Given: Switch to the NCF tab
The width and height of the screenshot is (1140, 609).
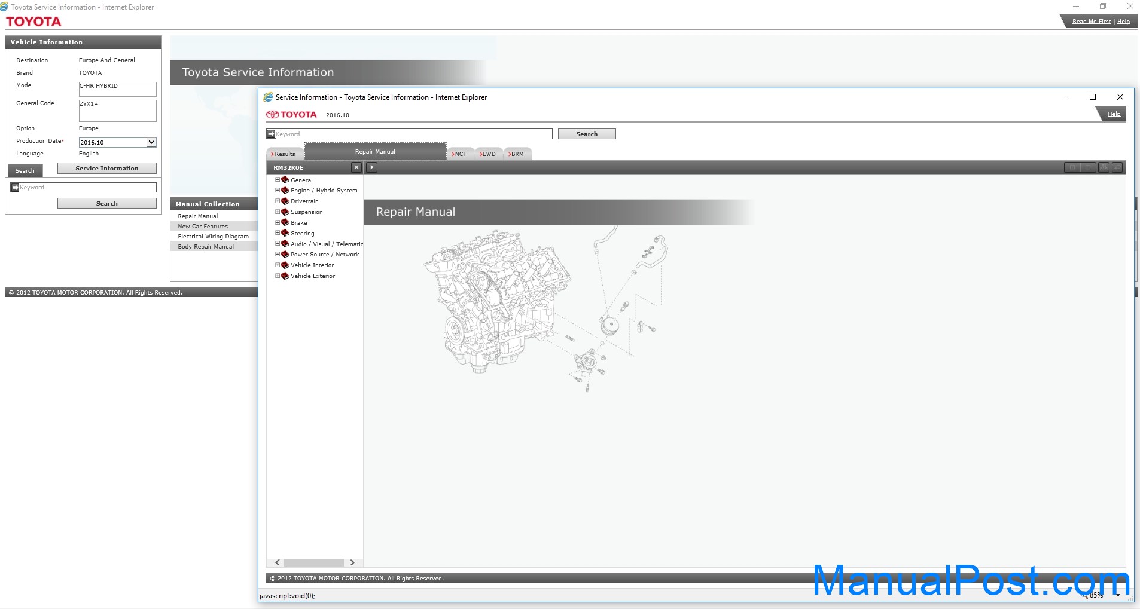Looking at the screenshot, I should pos(461,154).
